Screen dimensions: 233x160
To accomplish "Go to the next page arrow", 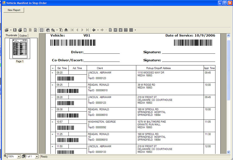I will point(82,30).
